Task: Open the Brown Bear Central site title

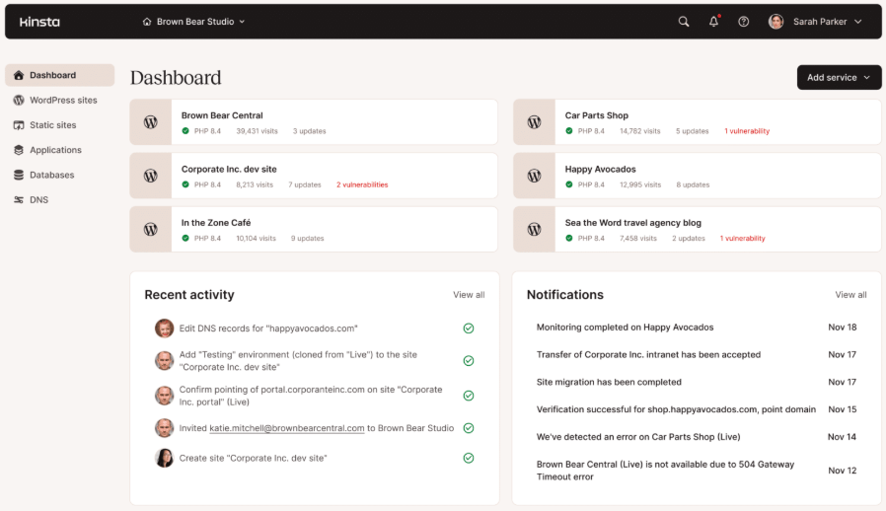Action: pyautogui.click(x=222, y=115)
